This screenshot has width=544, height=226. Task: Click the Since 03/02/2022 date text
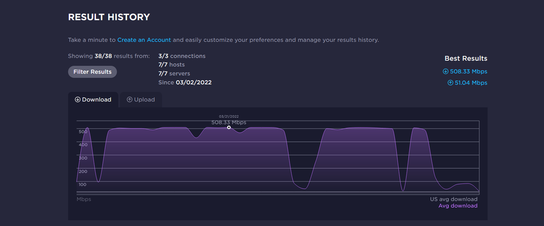coord(185,83)
